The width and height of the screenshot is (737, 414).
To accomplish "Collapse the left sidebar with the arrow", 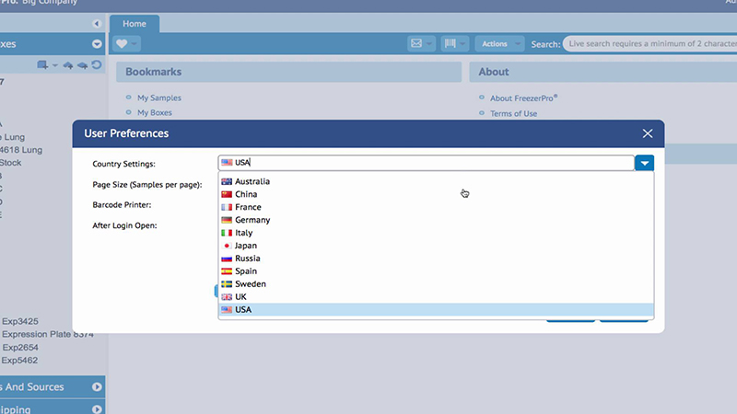I will [x=97, y=23].
